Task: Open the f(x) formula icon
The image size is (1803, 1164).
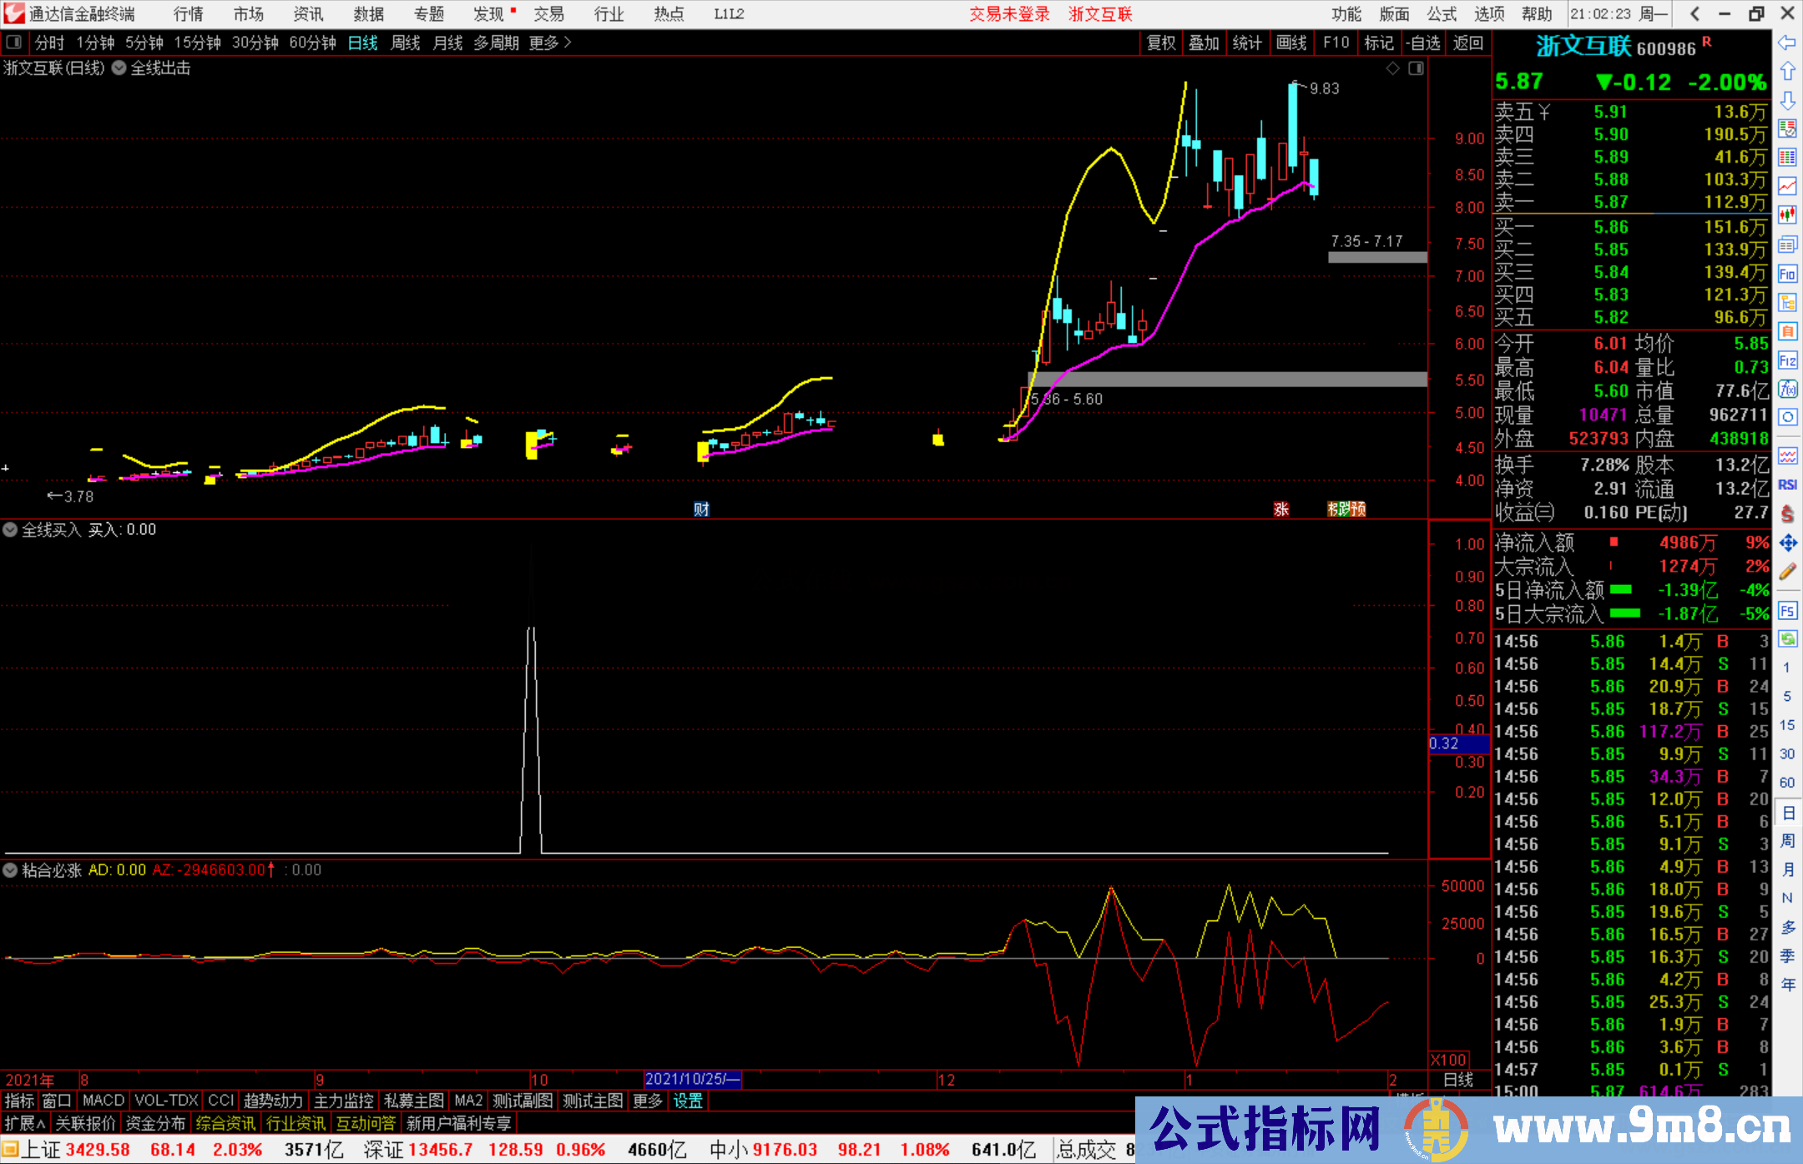Action: tap(1787, 389)
